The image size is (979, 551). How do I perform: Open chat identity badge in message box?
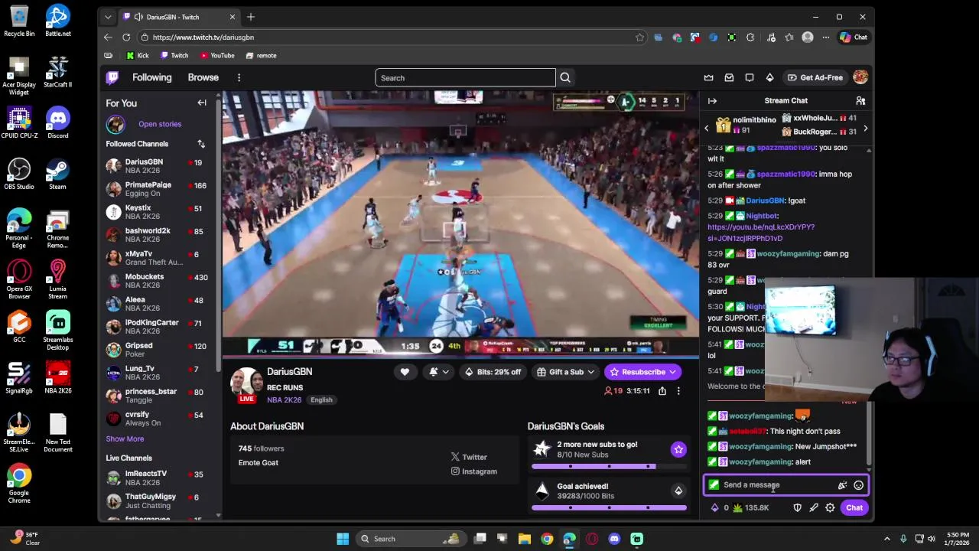714,485
